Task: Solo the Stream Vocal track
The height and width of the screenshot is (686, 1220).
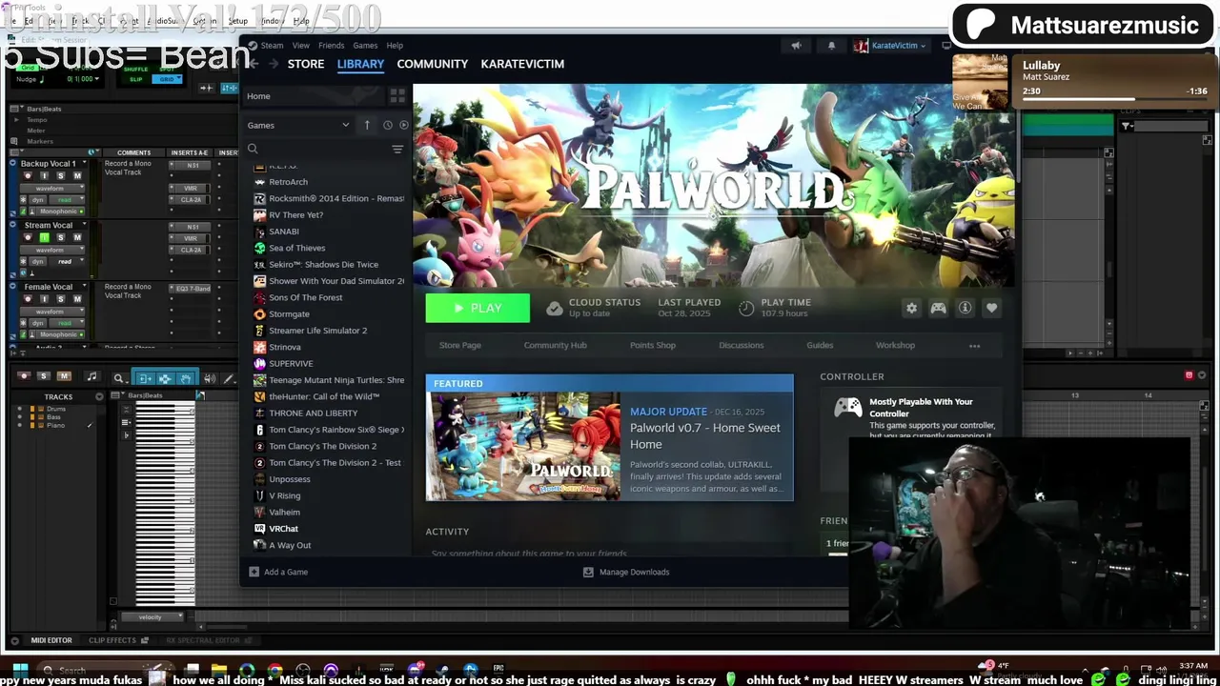Action: point(60,237)
